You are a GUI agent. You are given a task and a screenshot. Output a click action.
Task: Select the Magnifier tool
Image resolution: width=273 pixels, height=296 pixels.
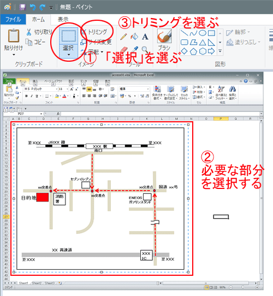pyautogui.click(x=145, y=50)
